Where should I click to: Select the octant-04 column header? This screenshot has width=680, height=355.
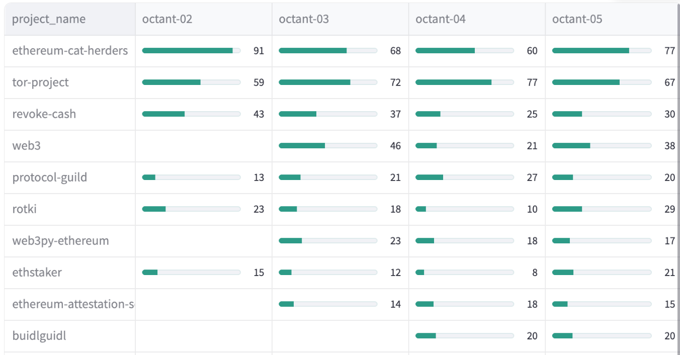coord(441,20)
